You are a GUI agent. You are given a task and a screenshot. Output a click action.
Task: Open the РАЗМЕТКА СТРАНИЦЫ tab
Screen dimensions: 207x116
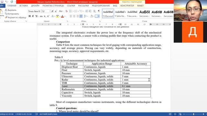click(53, 6)
